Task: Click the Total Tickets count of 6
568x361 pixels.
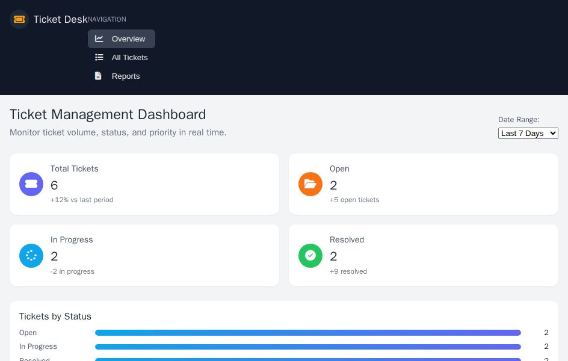Action: click(54, 185)
